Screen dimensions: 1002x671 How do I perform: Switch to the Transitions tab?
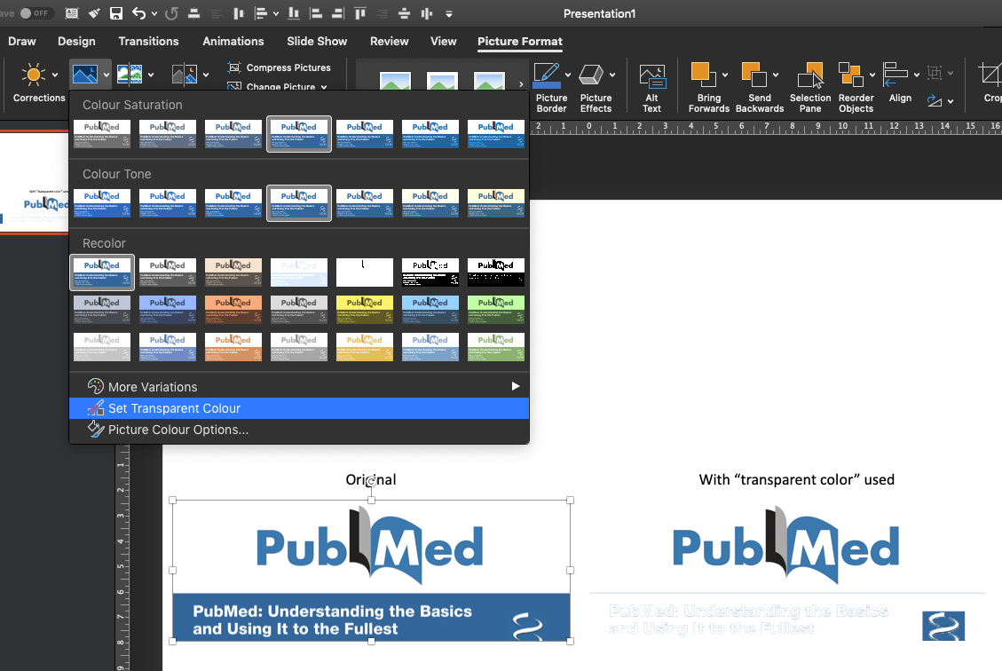tap(148, 41)
